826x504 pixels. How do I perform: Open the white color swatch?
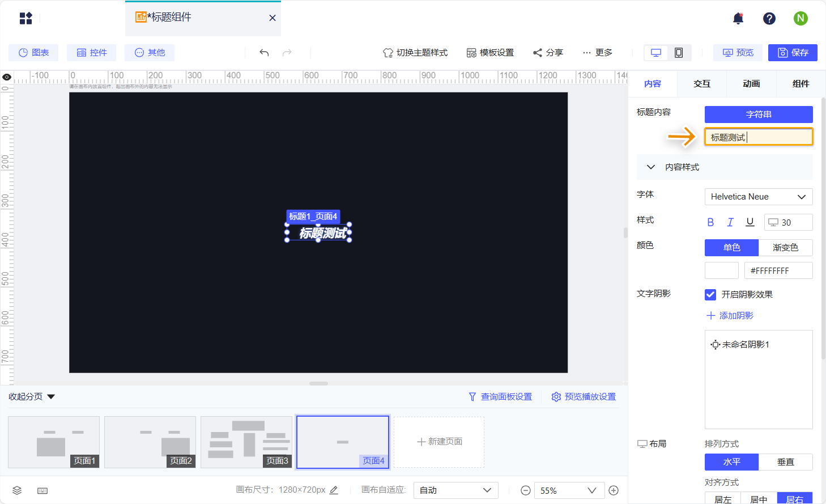click(x=721, y=270)
